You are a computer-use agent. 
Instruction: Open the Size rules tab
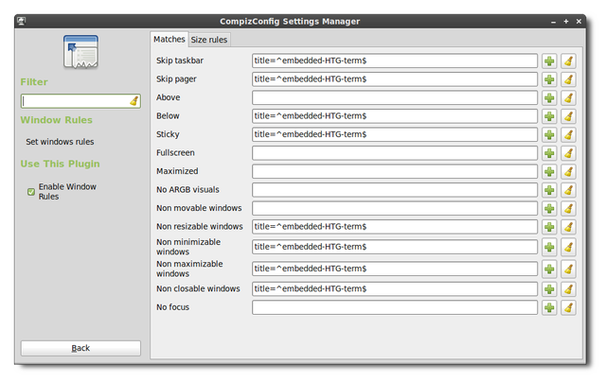(x=209, y=40)
